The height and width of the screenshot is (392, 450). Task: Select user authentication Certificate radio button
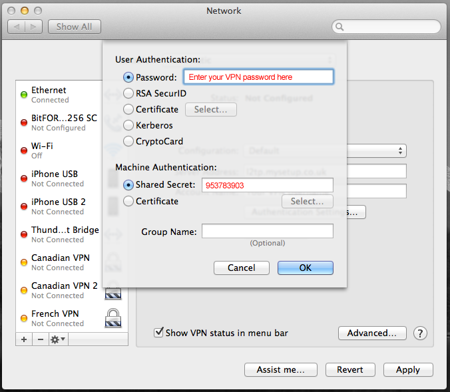pyautogui.click(x=128, y=109)
